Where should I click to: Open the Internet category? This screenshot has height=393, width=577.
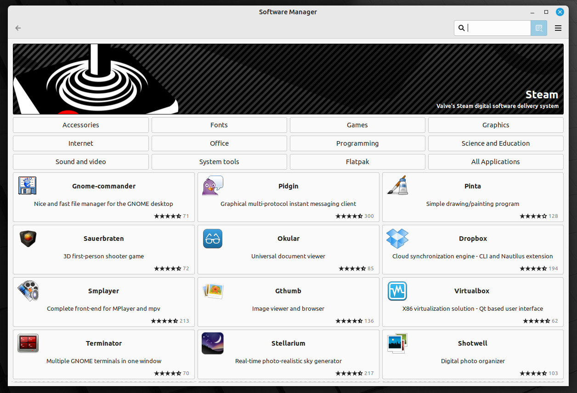[81, 143]
